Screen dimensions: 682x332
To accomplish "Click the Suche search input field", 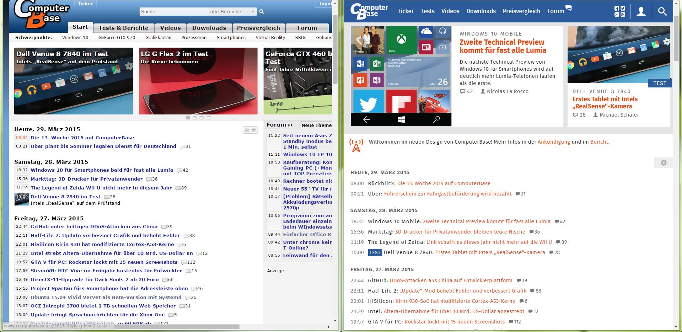I will click(x=173, y=12).
